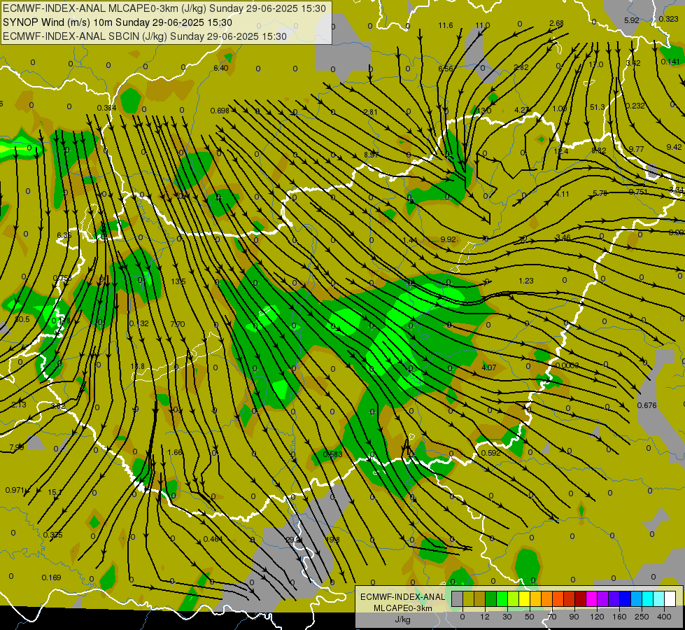Click the legend scale value 50
This screenshot has height=630, width=685.
pos(530,617)
